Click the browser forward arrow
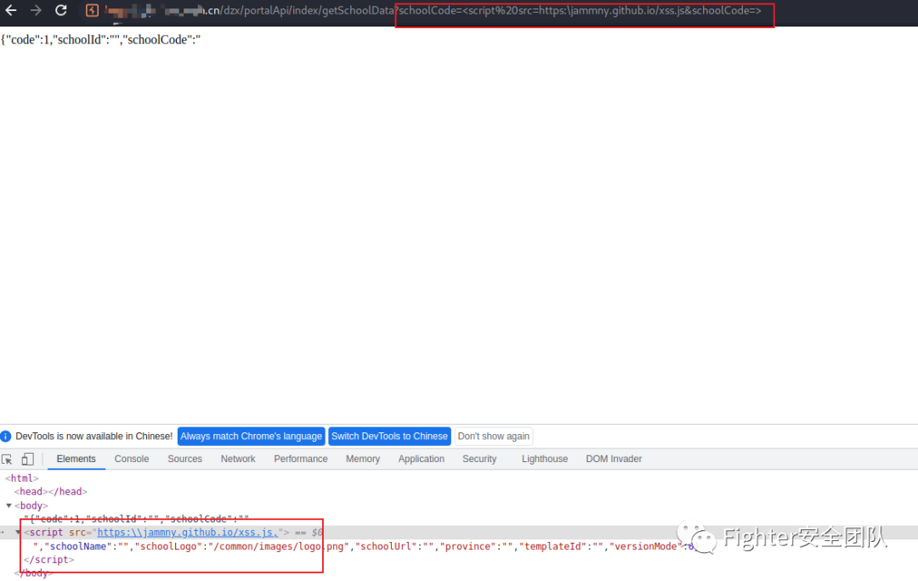 point(36,10)
